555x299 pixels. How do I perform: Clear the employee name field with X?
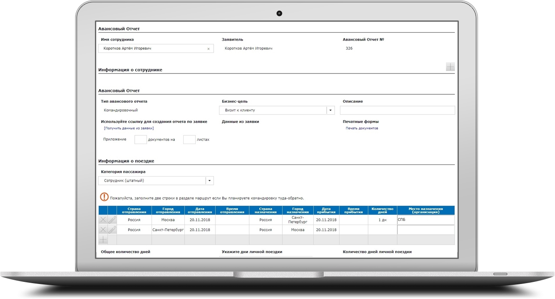[208, 49]
